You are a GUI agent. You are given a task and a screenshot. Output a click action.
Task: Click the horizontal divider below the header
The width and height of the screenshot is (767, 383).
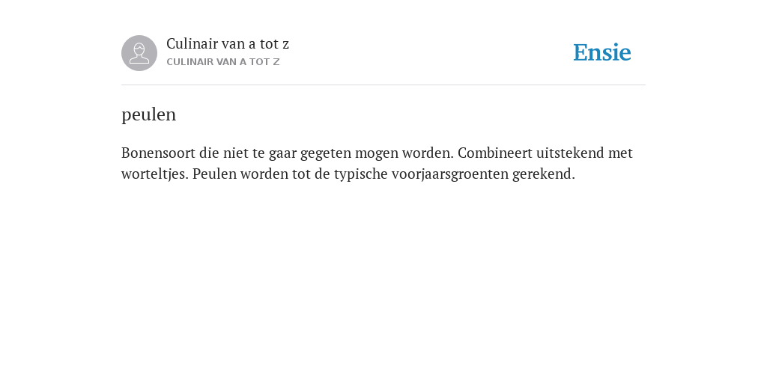coord(383,85)
